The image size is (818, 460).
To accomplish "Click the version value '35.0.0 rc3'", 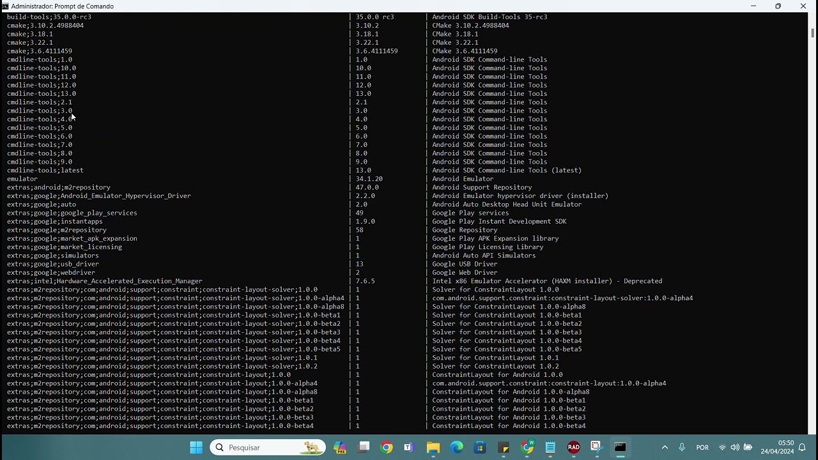I will click(375, 17).
